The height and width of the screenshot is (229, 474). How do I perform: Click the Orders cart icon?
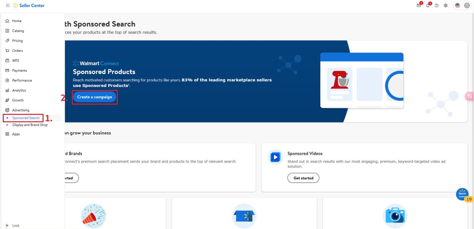[x=7, y=51]
